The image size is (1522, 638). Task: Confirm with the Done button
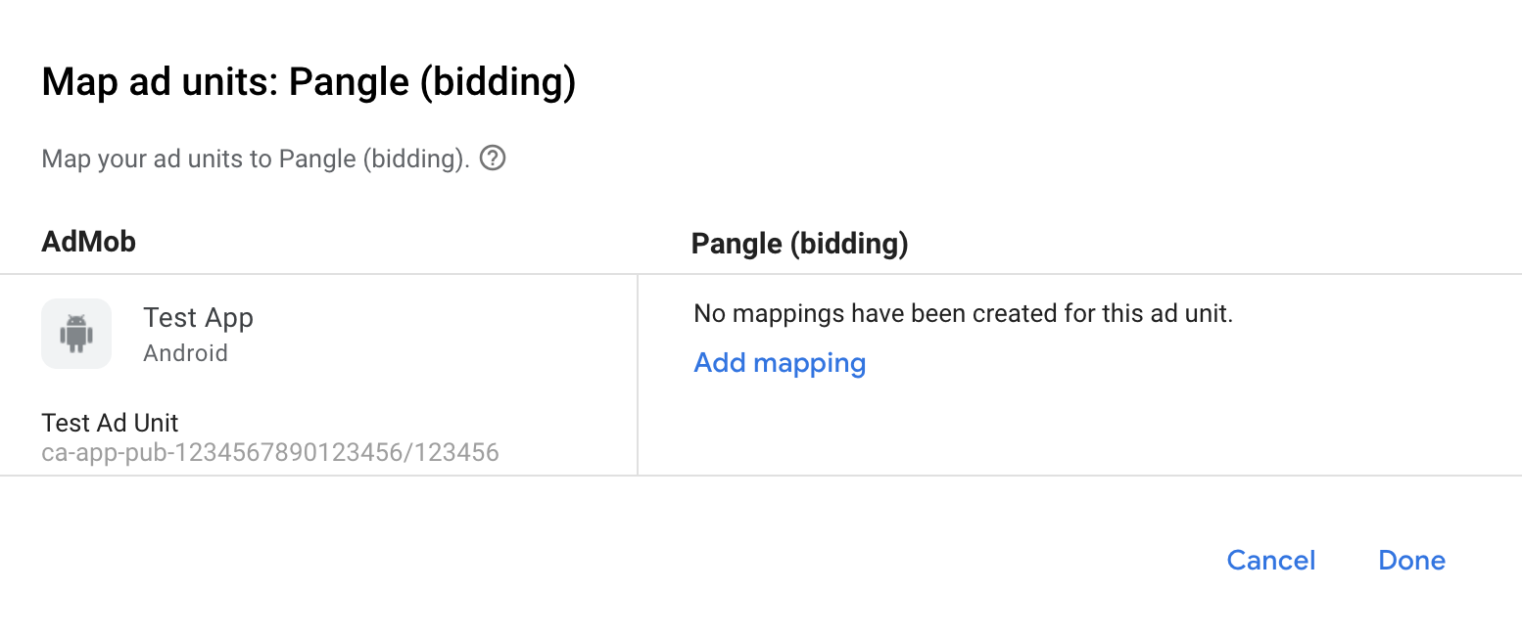point(1411,560)
